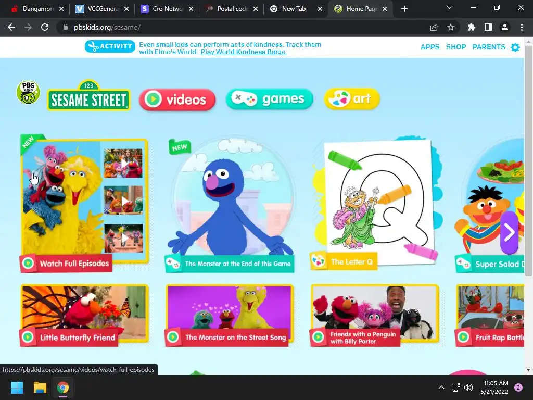The width and height of the screenshot is (533, 400).
Task: Click the page vertical scrollbar
Action: pyautogui.click(x=528, y=160)
